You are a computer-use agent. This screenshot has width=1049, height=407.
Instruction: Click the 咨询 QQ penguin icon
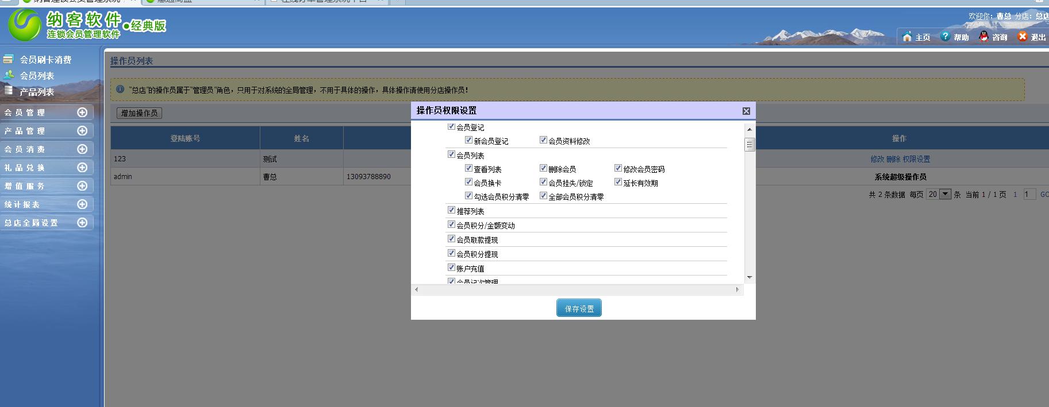pyautogui.click(x=984, y=37)
